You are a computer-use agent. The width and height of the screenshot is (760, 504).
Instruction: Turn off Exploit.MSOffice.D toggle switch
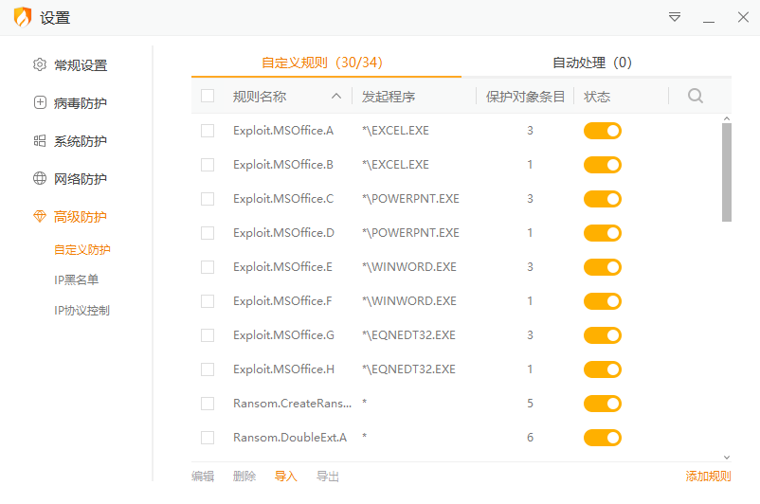[x=603, y=233]
